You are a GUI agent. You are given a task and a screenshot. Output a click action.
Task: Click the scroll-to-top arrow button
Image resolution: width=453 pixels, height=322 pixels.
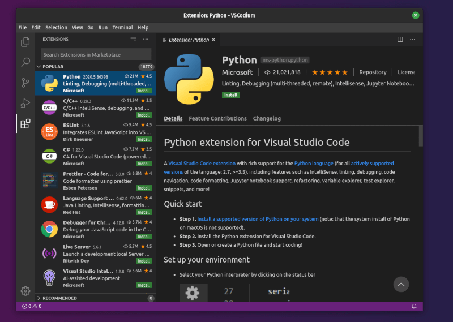pos(401,285)
